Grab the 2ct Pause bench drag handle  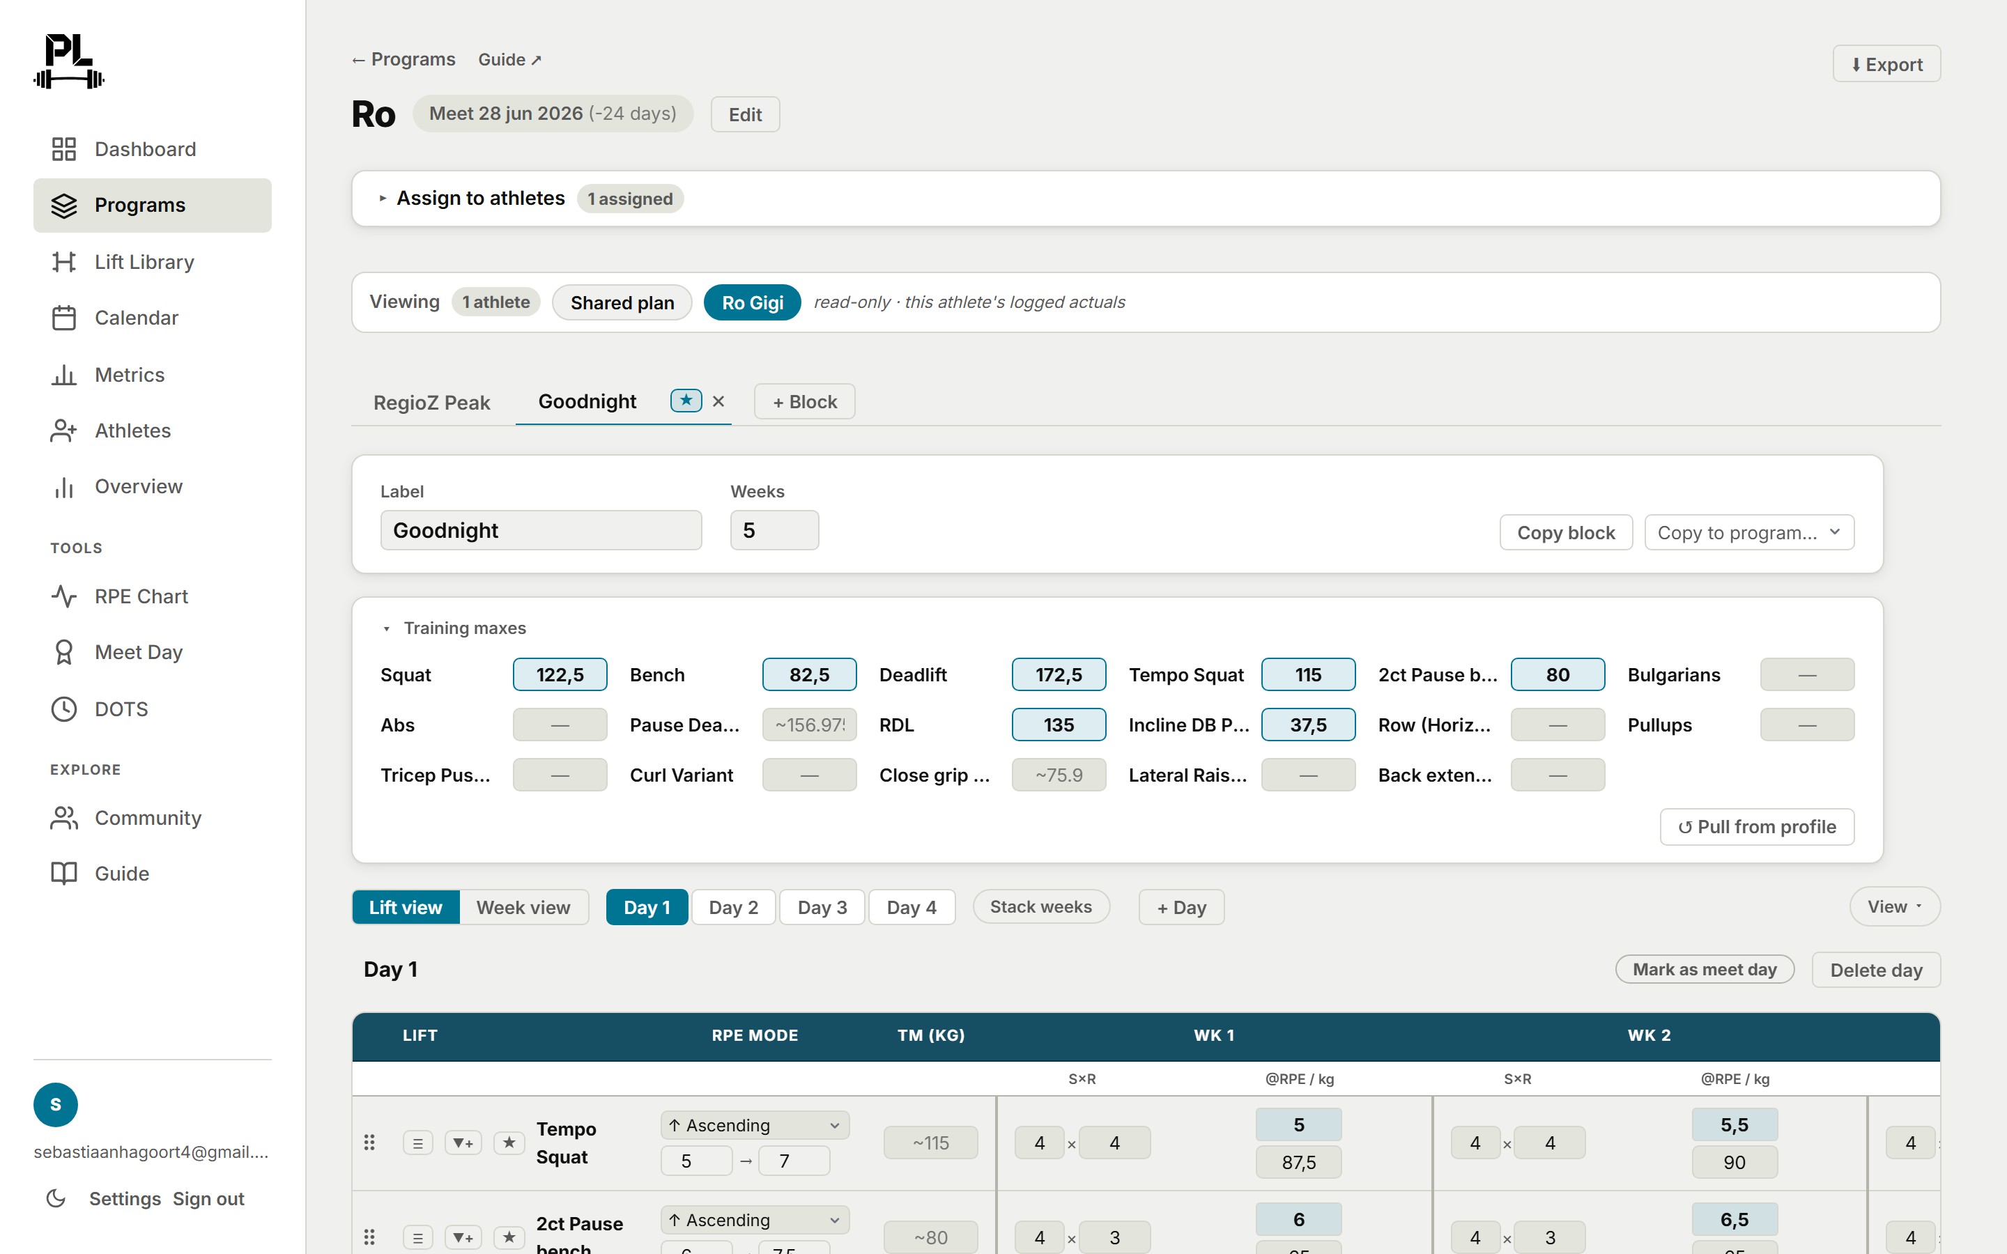[x=370, y=1237]
